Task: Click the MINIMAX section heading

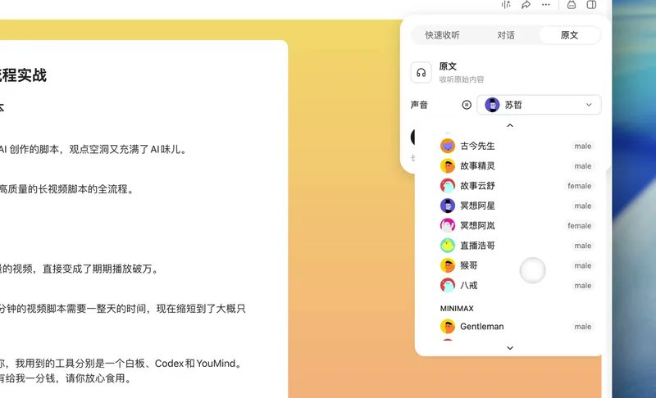Action: pos(457,309)
